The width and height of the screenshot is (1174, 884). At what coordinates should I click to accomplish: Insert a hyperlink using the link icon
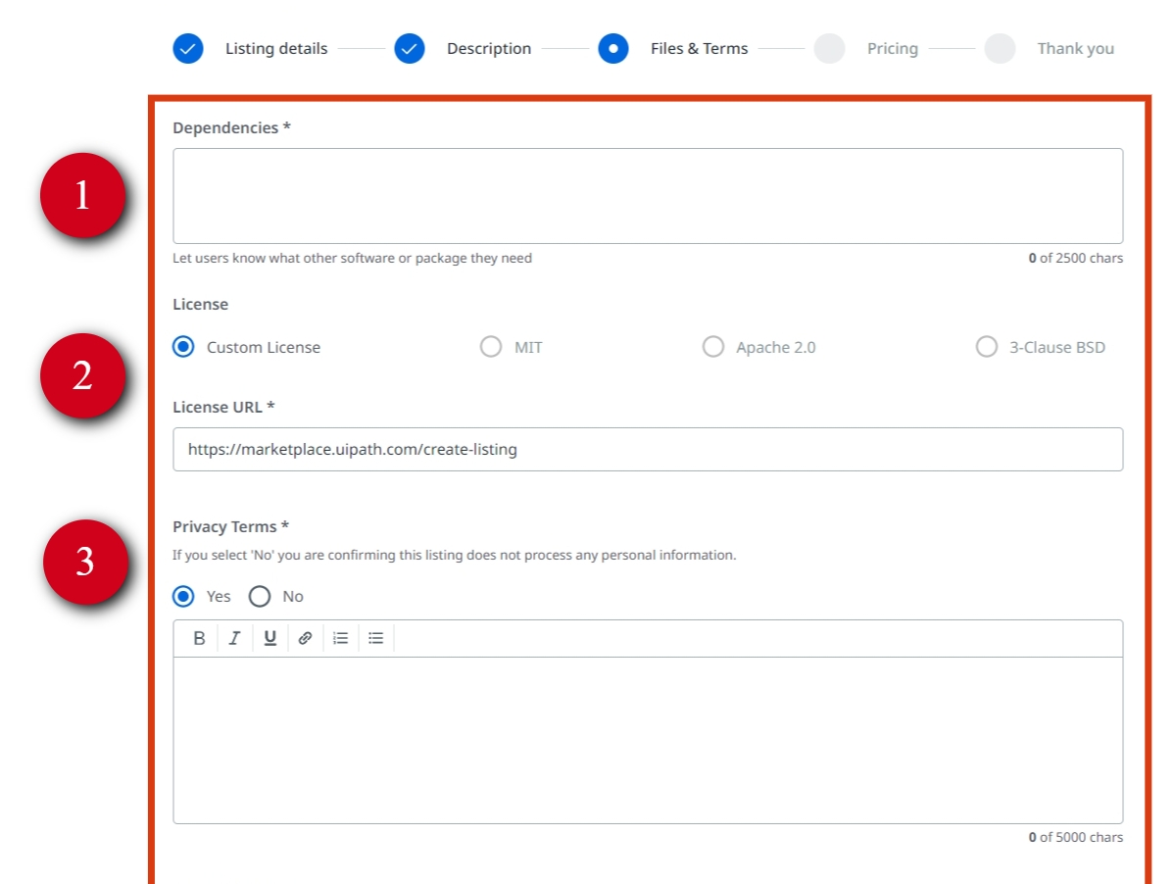pyautogui.click(x=305, y=638)
